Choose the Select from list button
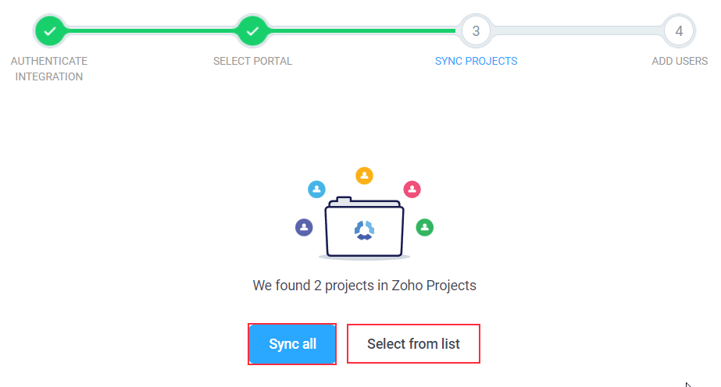This screenshot has height=387, width=721. coord(413,344)
